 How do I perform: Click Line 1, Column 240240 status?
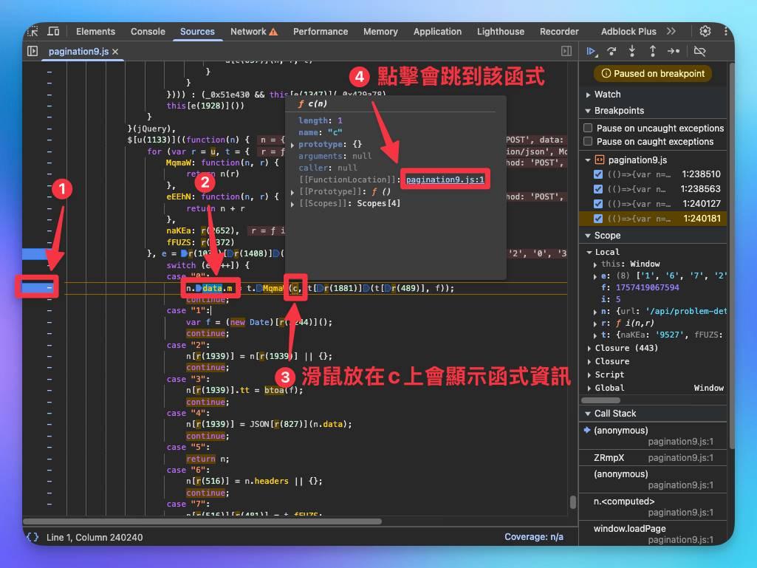tap(95, 537)
